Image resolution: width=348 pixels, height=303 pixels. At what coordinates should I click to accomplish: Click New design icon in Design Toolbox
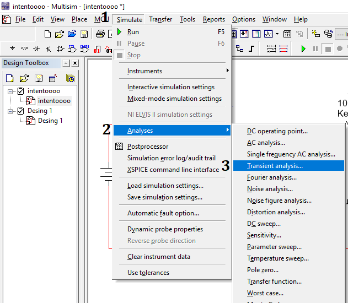coord(9,78)
